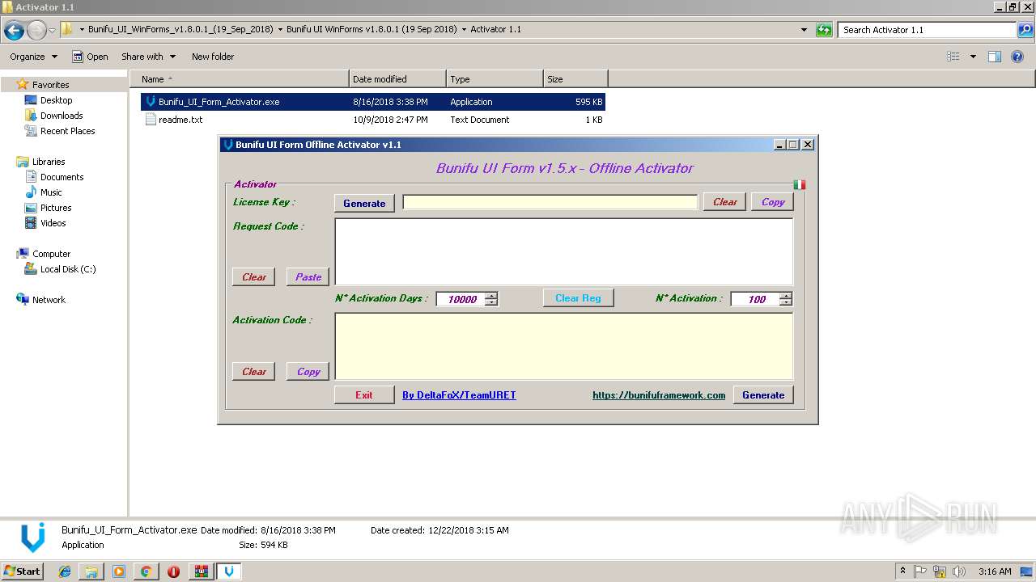Click the Bunifu activator taskbar icon
1036x582 pixels.
(229, 571)
